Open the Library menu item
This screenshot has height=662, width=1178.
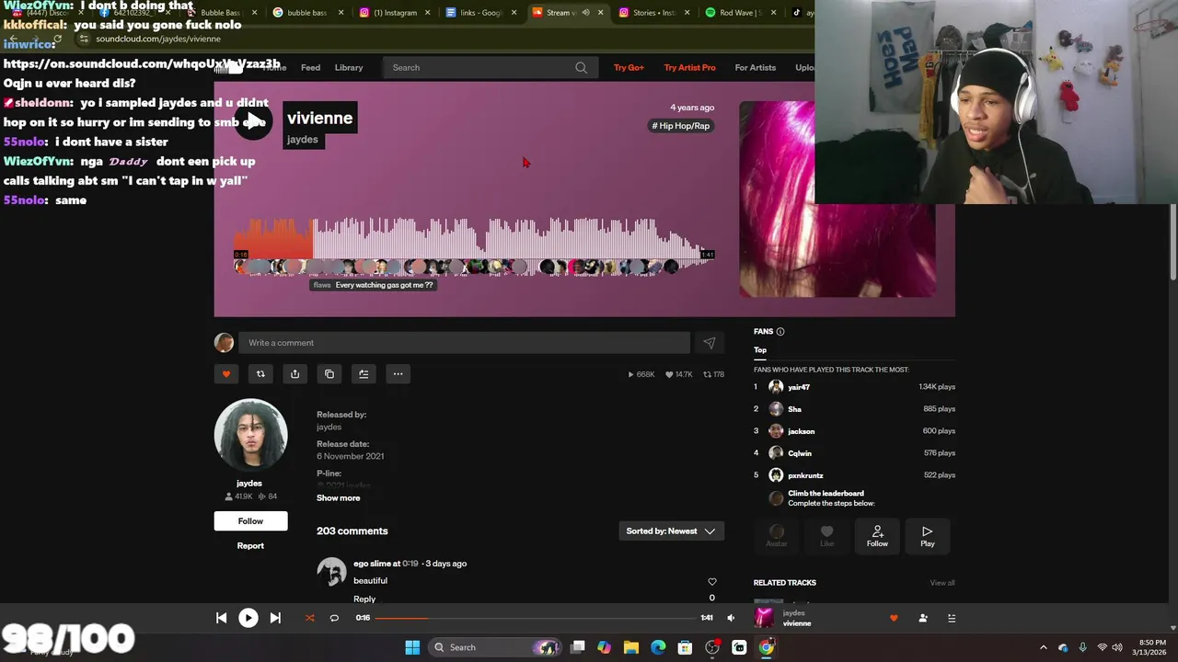point(349,67)
